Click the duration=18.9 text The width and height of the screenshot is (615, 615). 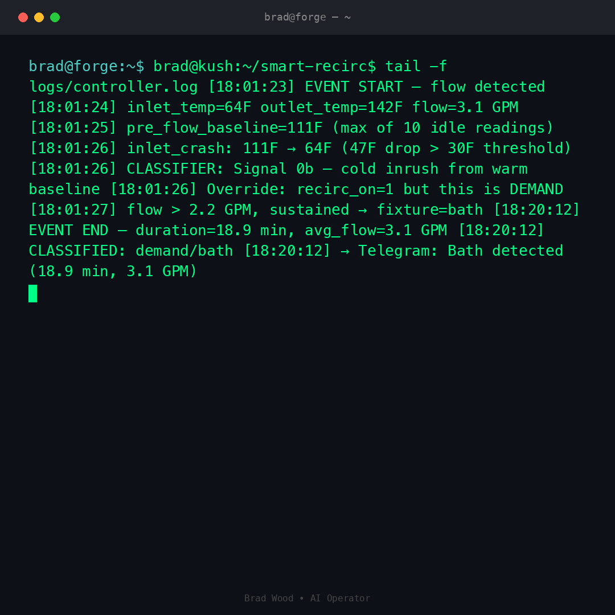click(193, 230)
